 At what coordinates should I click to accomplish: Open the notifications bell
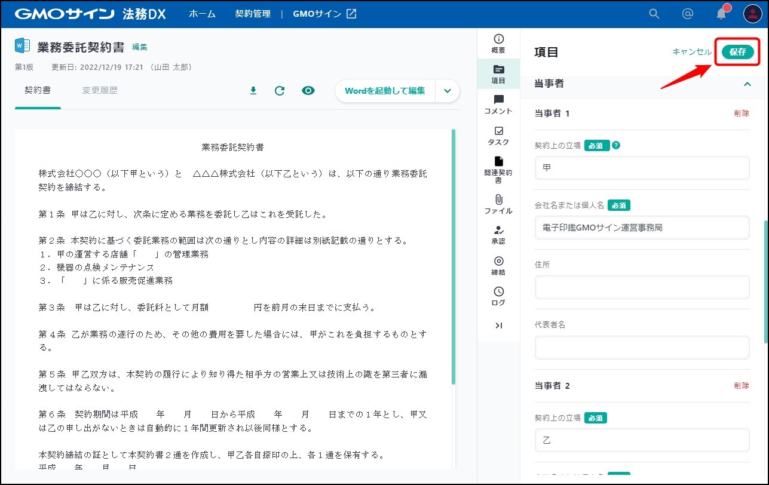[x=721, y=14]
